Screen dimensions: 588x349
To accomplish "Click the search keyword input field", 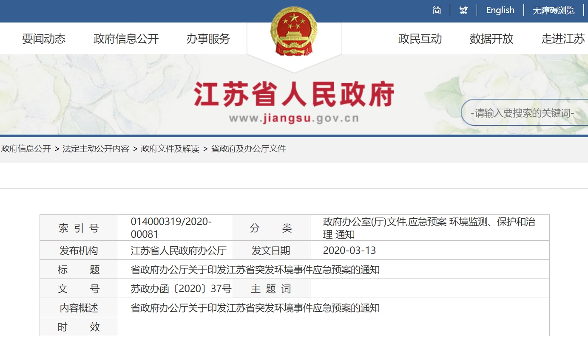I will pyautogui.click(x=525, y=113).
